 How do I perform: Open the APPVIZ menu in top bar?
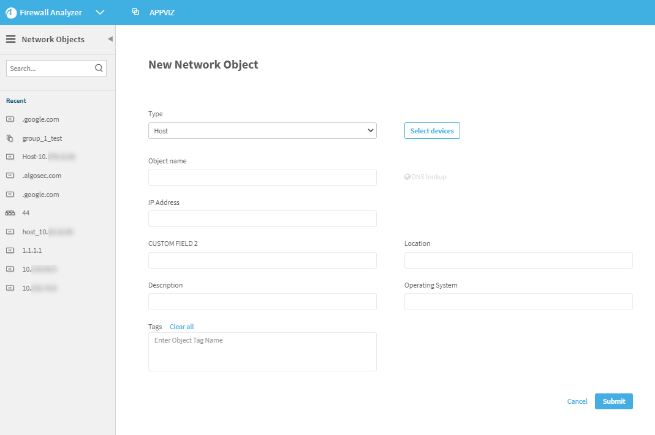click(x=162, y=13)
